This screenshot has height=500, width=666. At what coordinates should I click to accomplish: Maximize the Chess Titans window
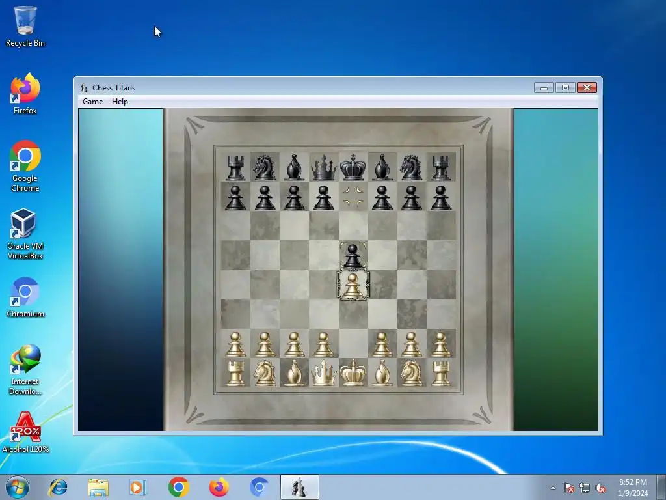tap(565, 88)
